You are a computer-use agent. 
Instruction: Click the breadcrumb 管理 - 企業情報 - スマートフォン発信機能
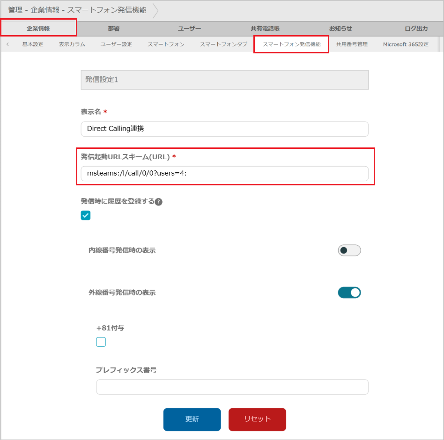[x=77, y=10]
